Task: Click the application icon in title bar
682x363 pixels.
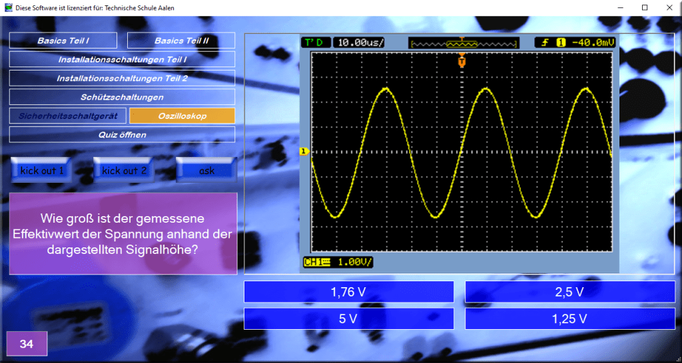Action: coord(8,7)
